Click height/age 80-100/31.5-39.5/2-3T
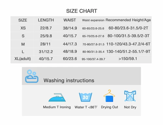Viewport: 163px width, 125px height. tap(128, 36)
